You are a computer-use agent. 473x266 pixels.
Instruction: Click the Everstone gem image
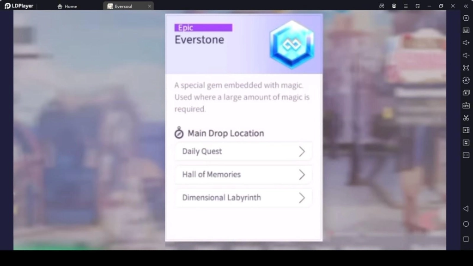click(x=291, y=43)
